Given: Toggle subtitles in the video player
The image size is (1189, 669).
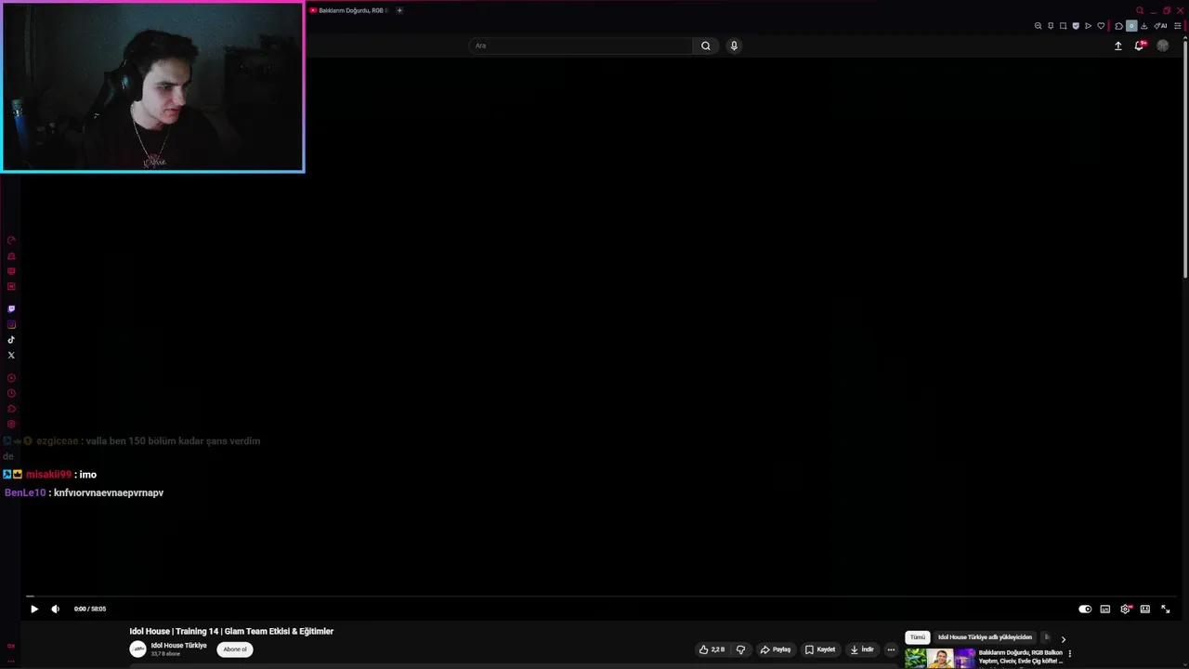Looking at the screenshot, I should [1105, 609].
